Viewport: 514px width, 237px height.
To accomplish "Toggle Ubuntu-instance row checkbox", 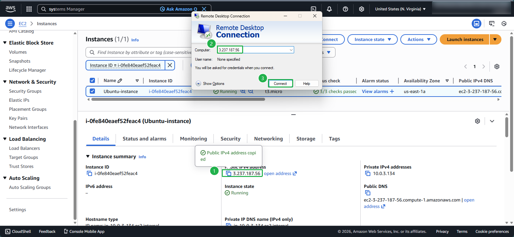I will [92, 91].
